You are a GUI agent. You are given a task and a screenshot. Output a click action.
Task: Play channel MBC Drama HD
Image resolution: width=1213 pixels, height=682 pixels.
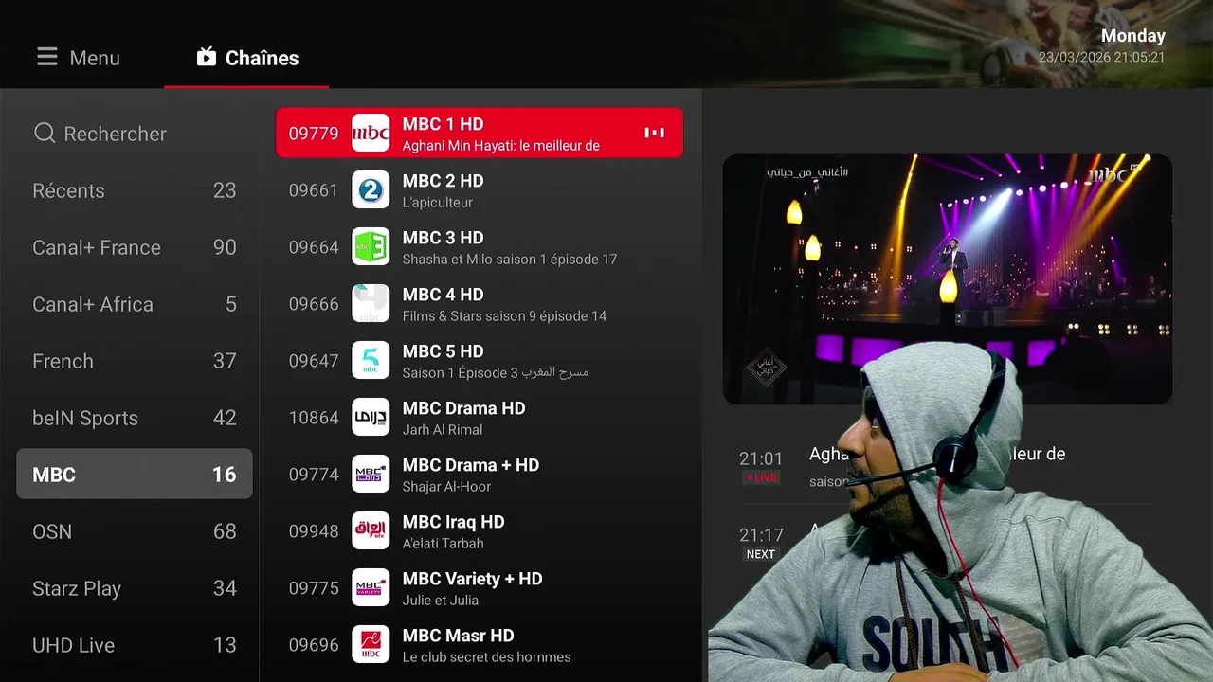coord(480,417)
